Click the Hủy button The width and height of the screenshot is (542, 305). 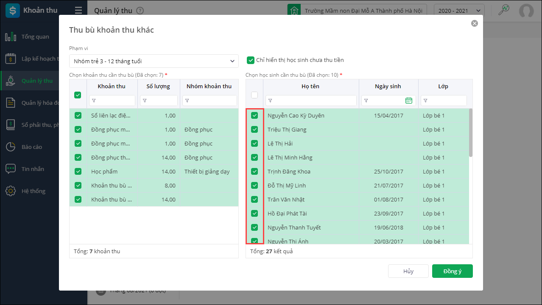[408, 271]
